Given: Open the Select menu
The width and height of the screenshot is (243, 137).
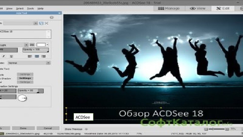Looking at the screenshot, I should (20, 9).
